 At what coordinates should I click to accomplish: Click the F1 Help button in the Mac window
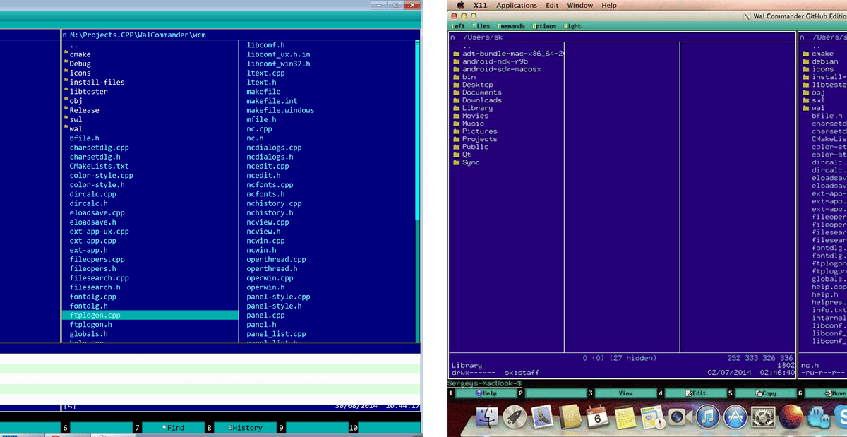486,393
